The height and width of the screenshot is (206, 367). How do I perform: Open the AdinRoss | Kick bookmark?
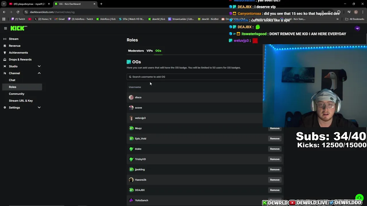click(106, 19)
